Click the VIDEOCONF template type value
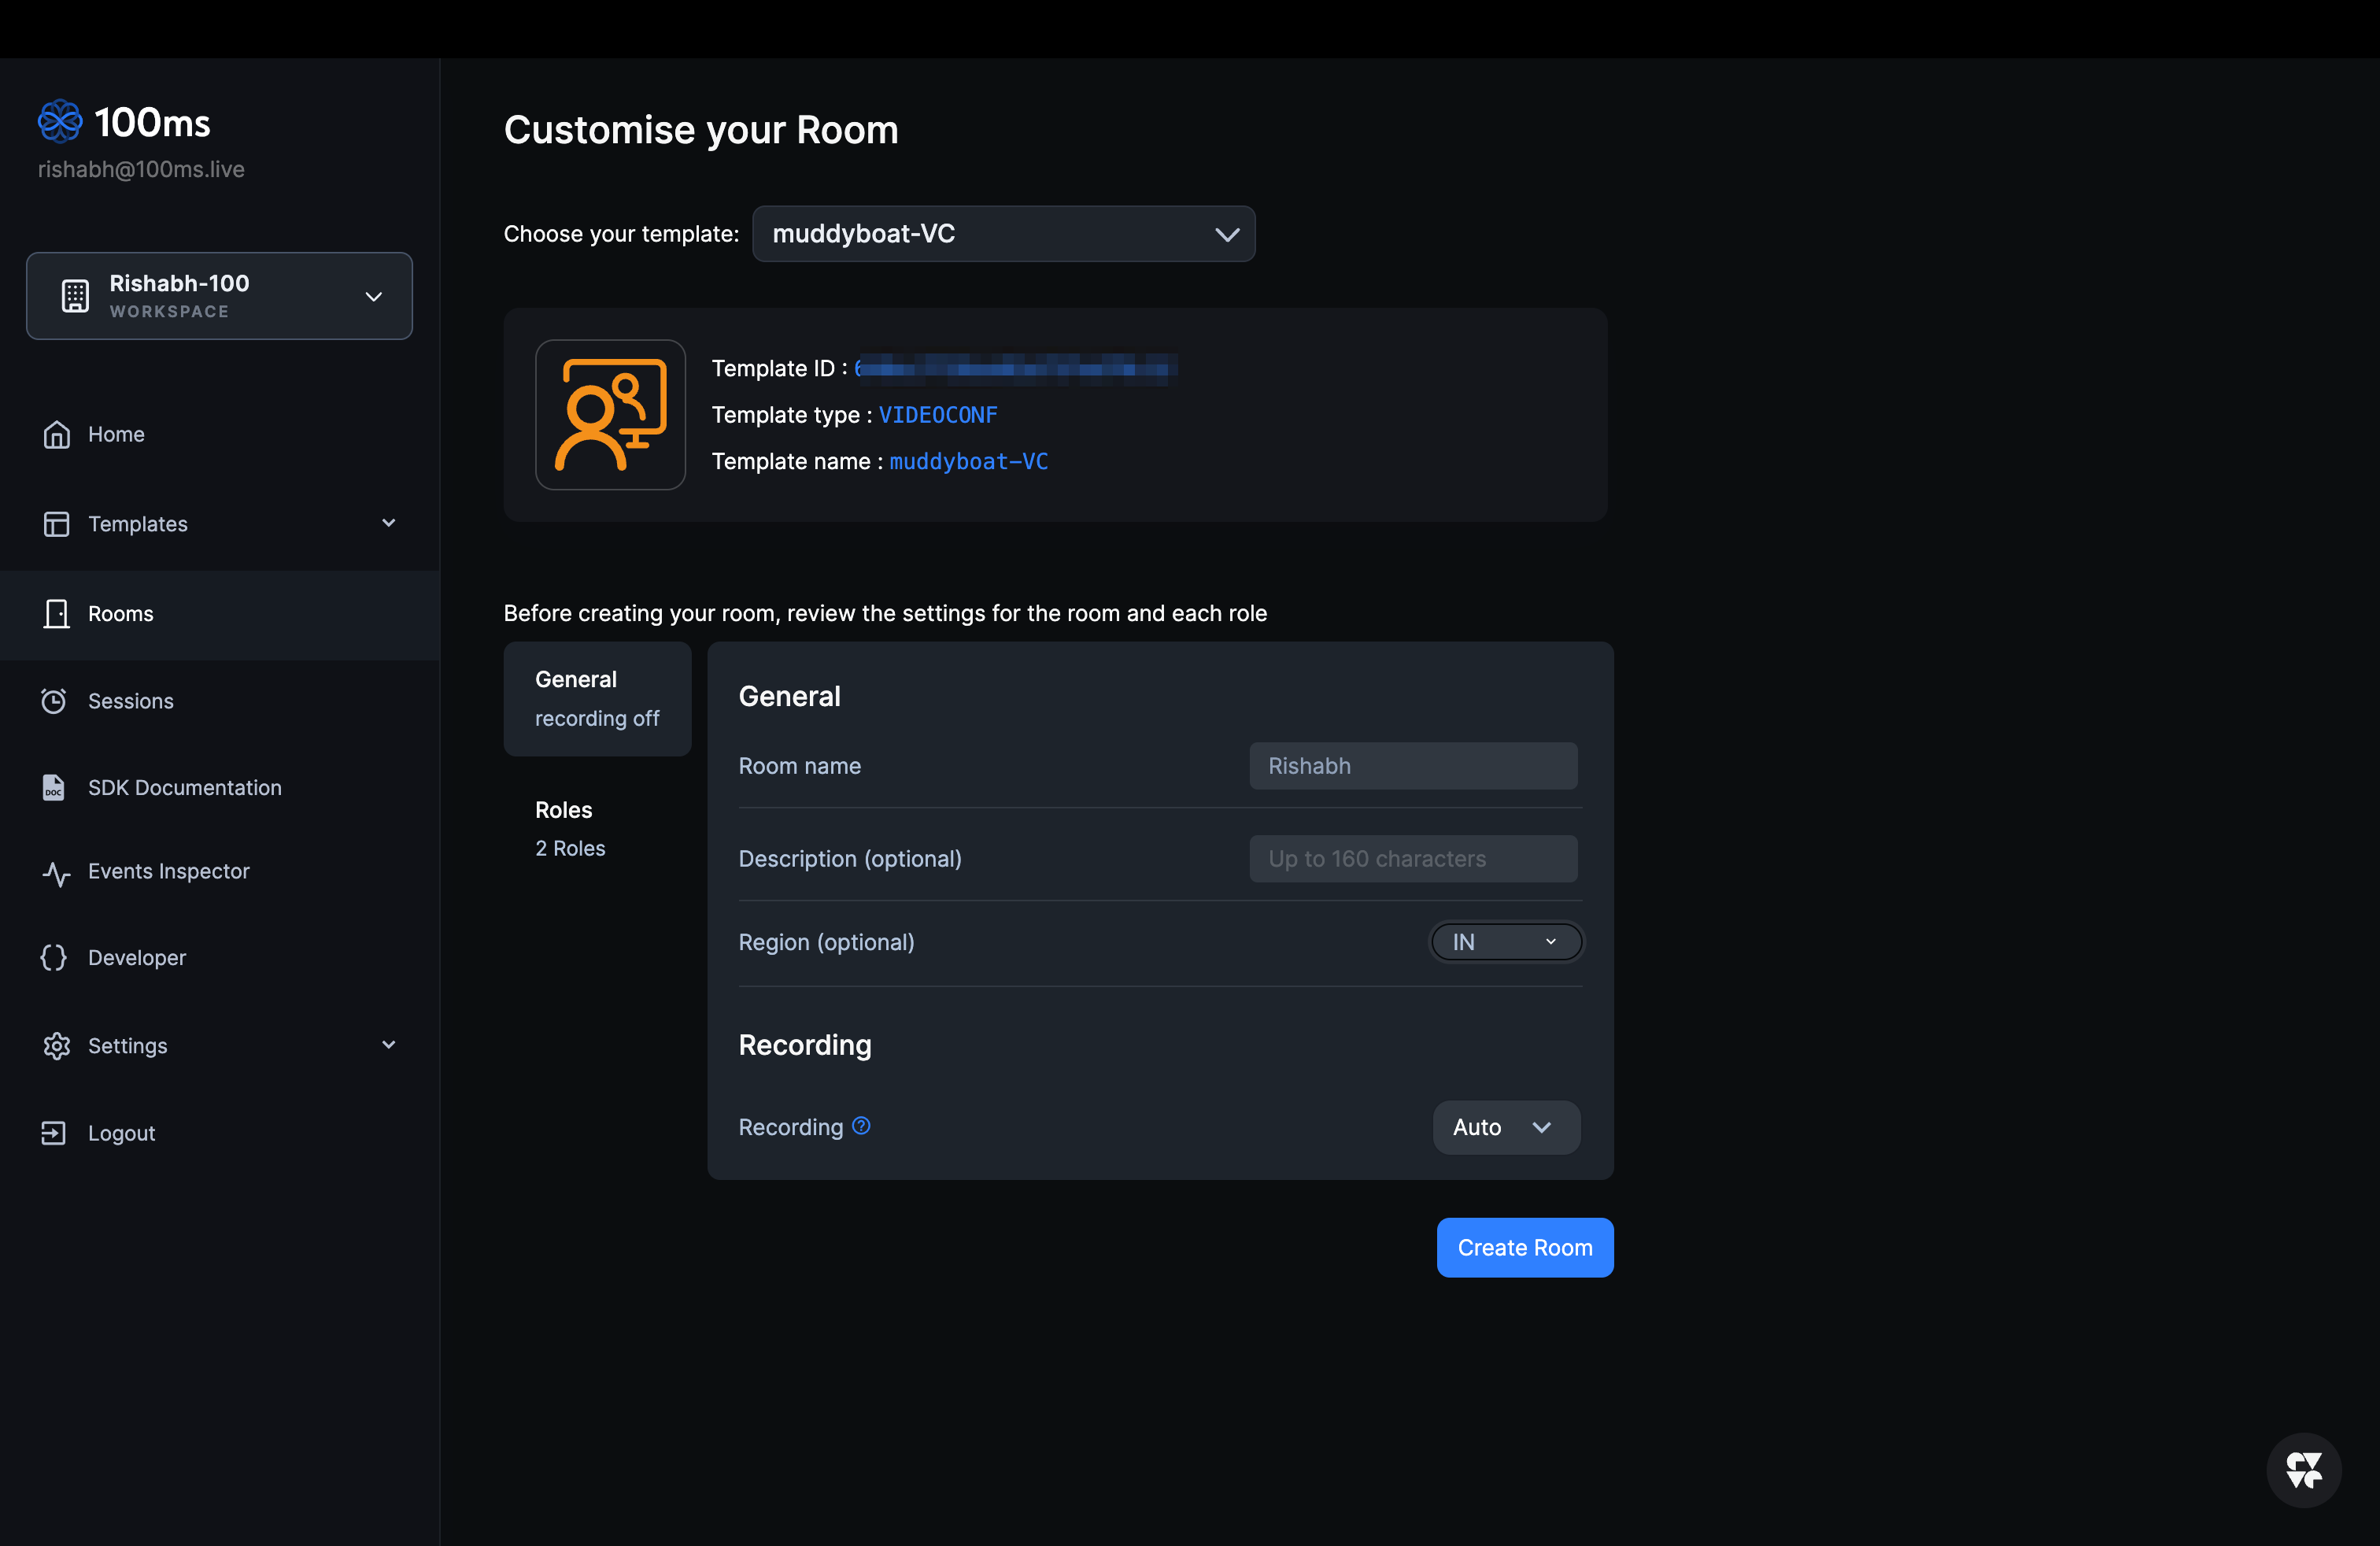This screenshot has height=1546, width=2380. pyautogui.click(x=938, y=415)
